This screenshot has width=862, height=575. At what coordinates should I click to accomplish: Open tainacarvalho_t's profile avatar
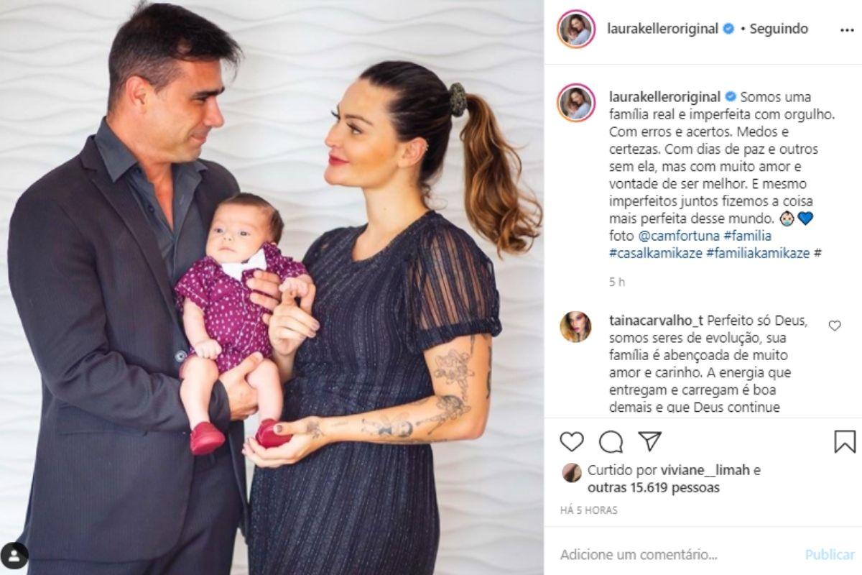576,327
